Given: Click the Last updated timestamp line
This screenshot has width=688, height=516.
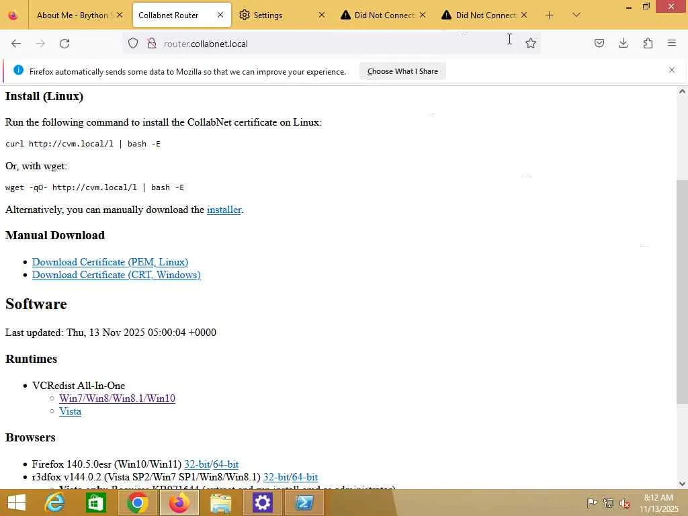Looking at the screenshot, I should [111, 333].
